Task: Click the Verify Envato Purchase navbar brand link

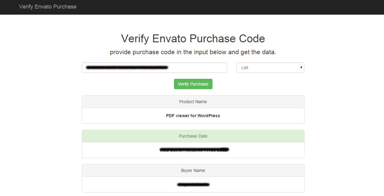Action: (48, 7)
